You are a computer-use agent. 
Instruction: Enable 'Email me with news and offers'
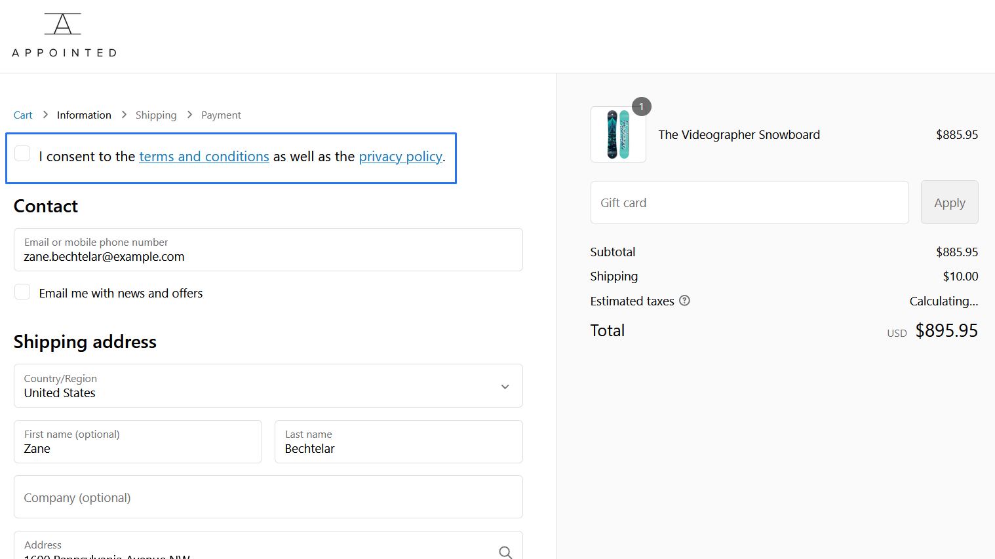pyautogui.click(x=22, y=291)
